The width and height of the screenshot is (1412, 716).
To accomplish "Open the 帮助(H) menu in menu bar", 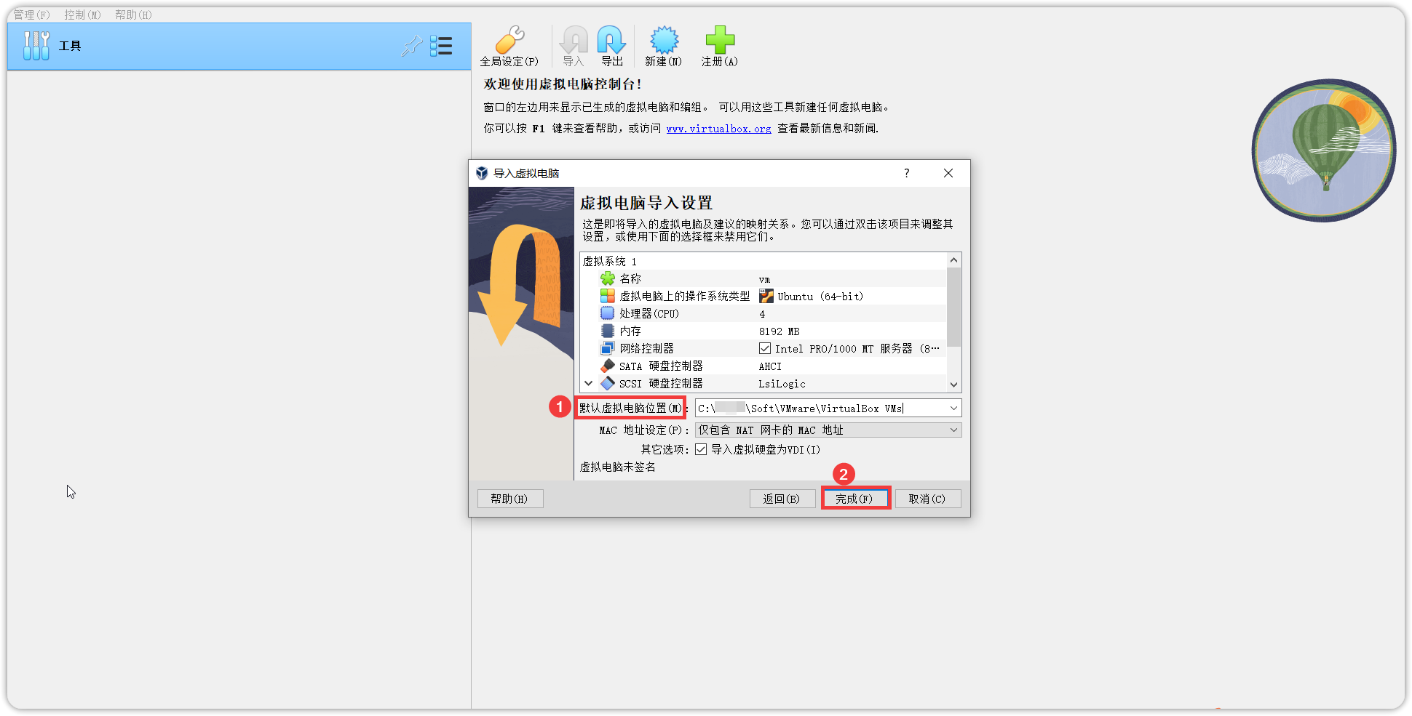I will (x=134, y=15).
